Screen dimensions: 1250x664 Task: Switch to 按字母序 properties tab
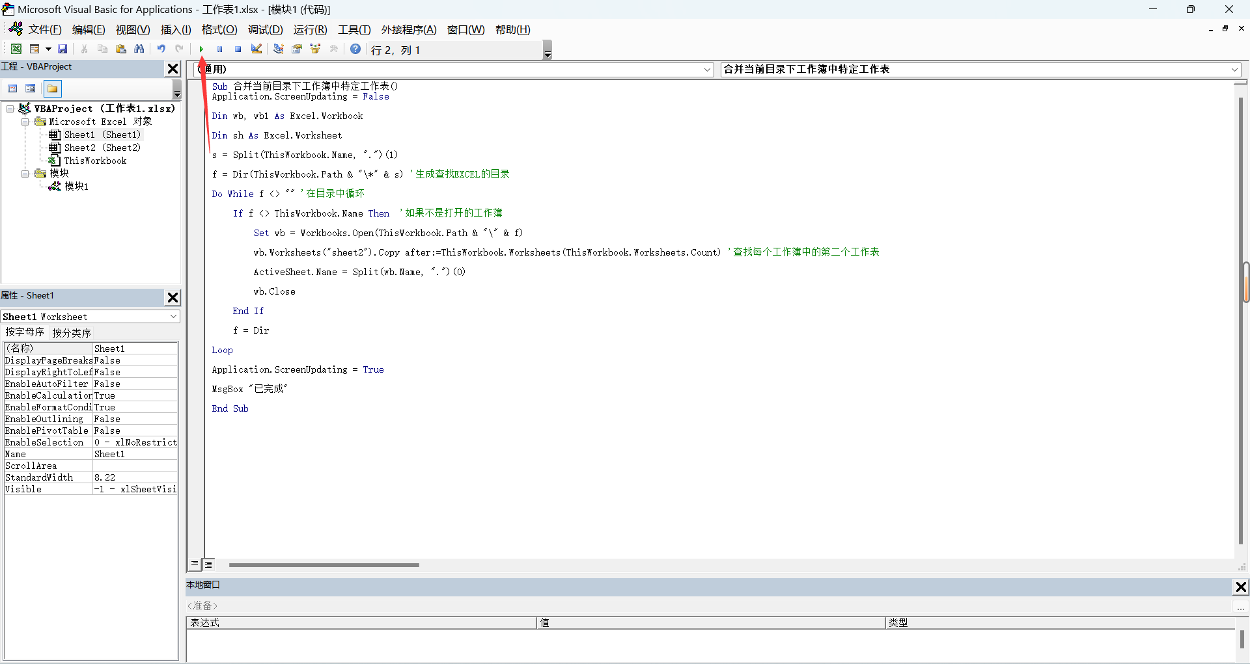25,332
